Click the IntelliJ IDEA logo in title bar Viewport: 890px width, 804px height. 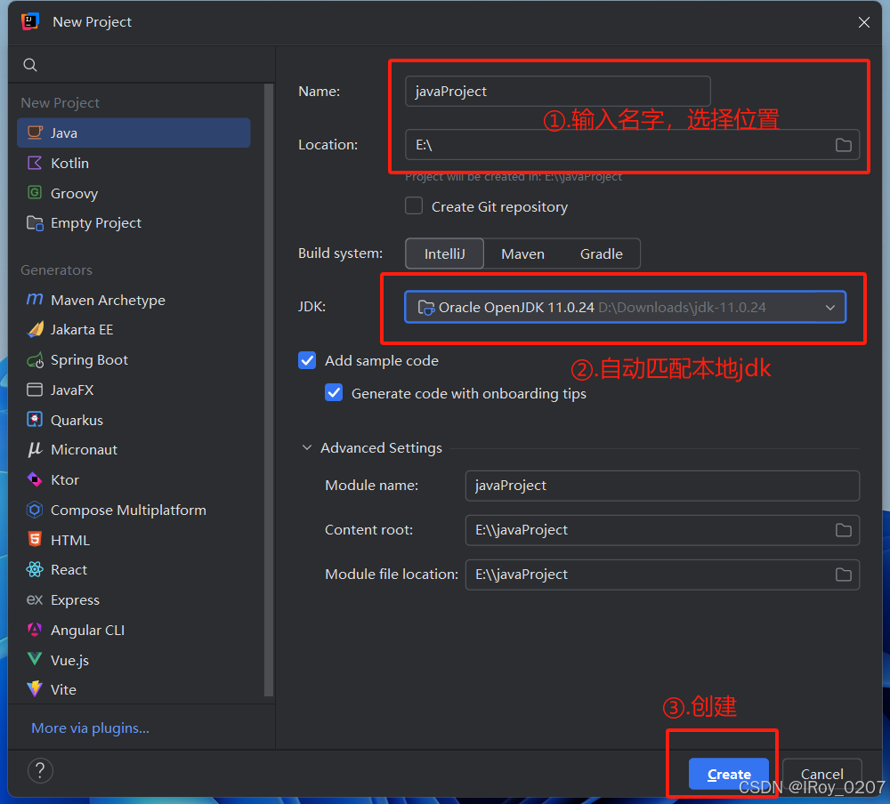click(x=29, y=21)
